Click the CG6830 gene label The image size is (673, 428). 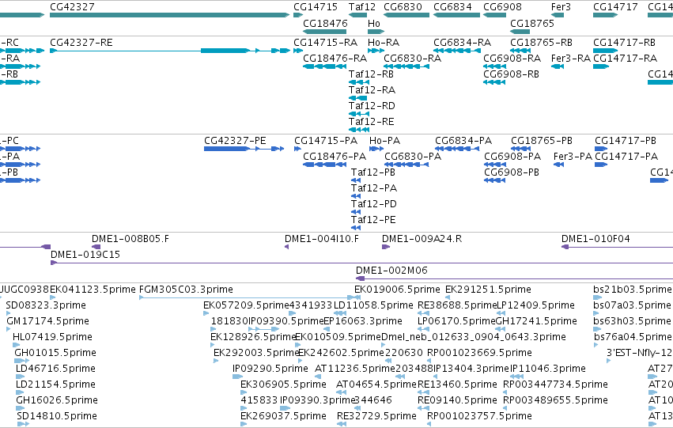[x=403, y=7]
